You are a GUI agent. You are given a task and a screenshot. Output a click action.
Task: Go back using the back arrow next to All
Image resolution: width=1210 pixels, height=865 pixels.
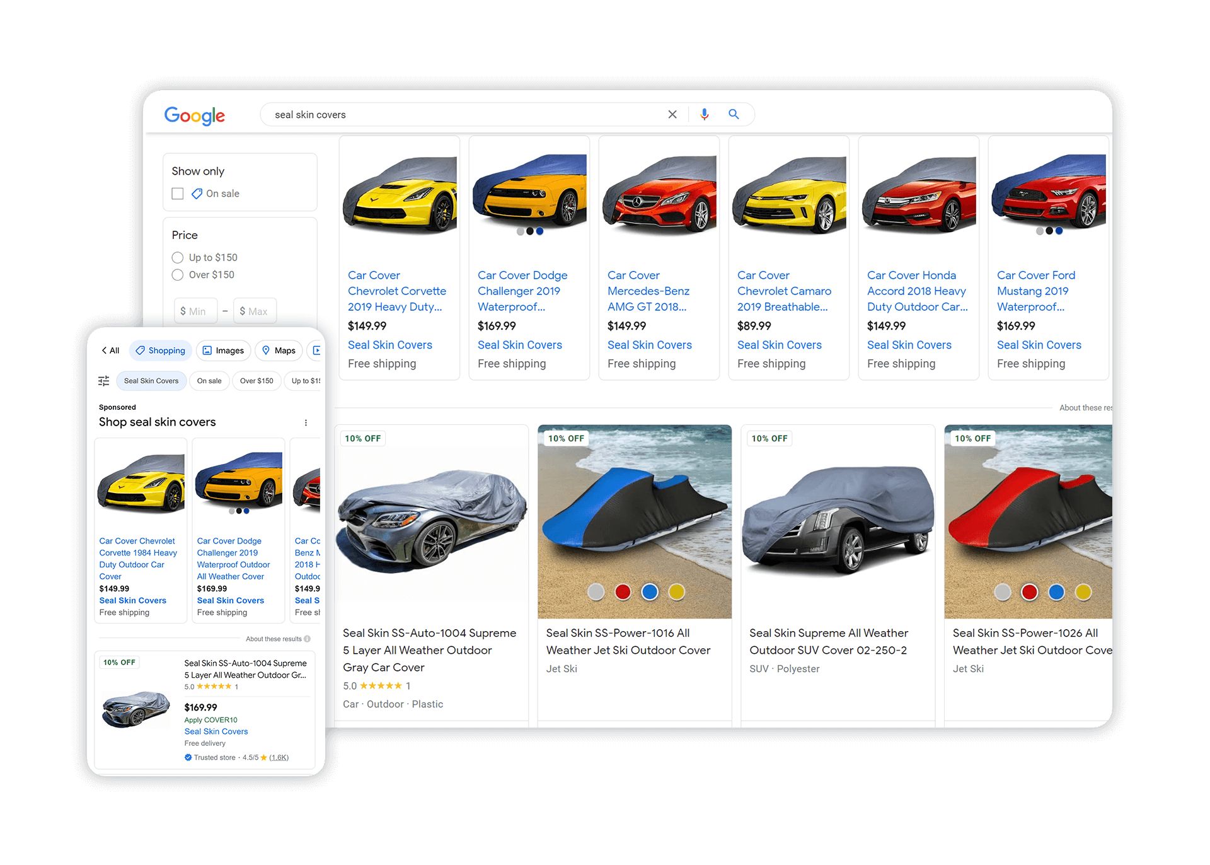pos(104,351)
